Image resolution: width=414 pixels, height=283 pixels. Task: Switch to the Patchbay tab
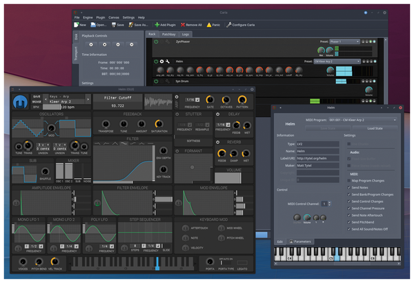(x=169, y=34)
